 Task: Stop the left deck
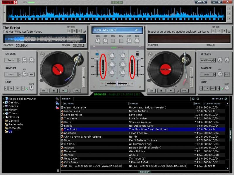point(54,91)
